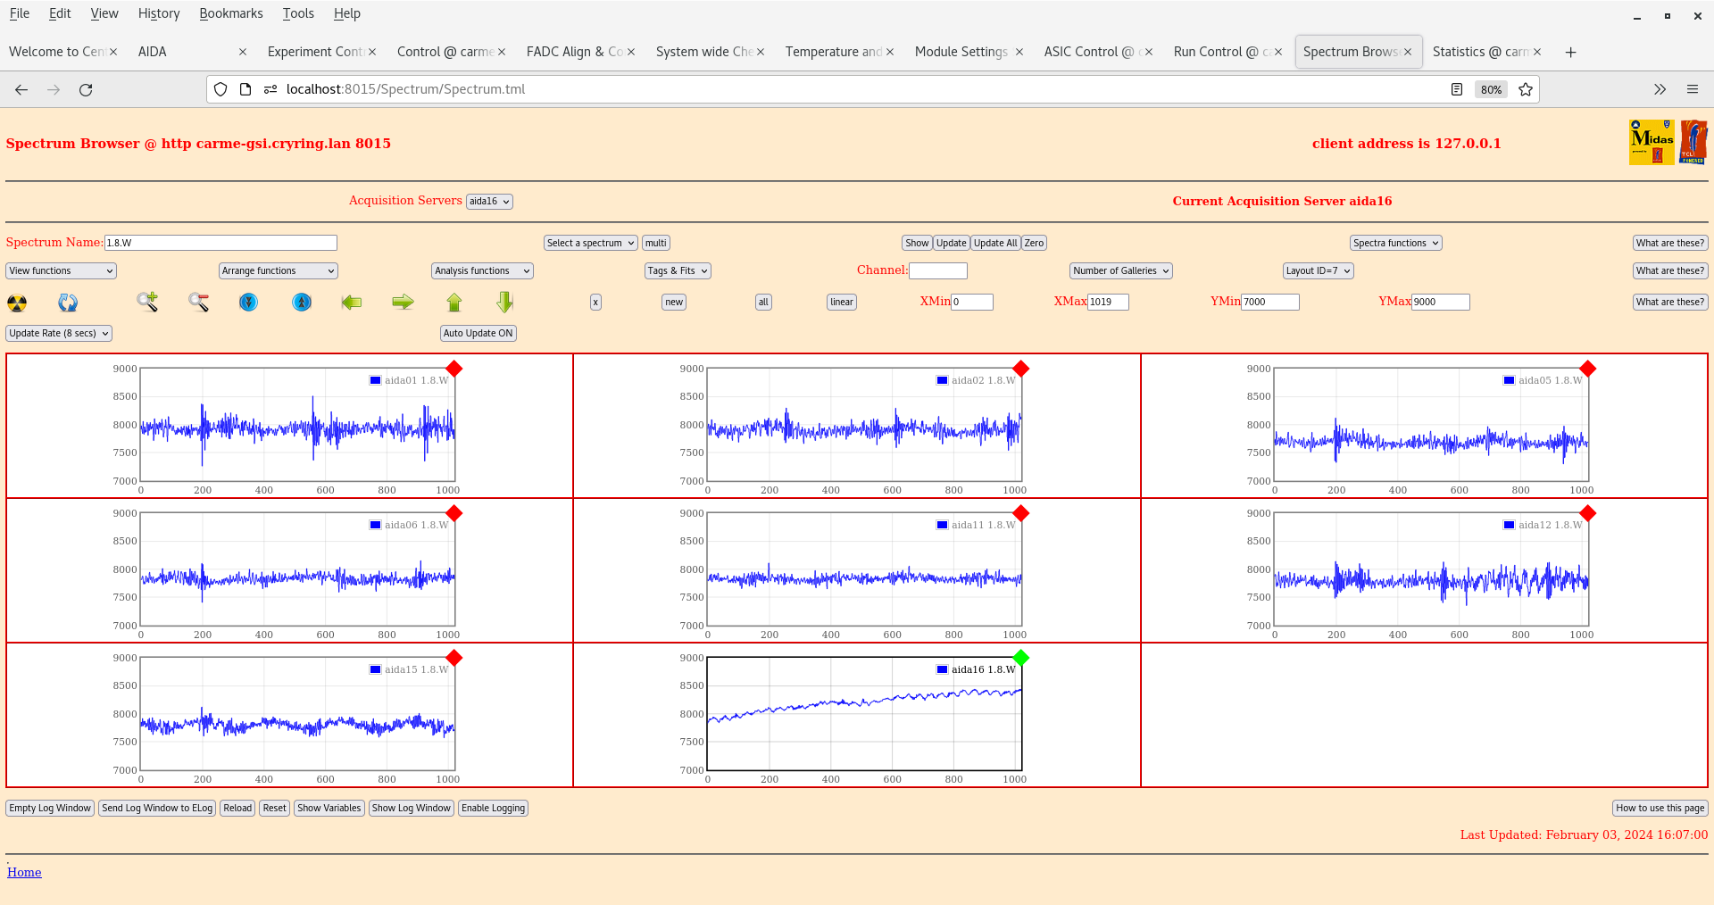This screenshot has width=1714, height=905.
Task: Click the green right arrow icon
Action: pos(403,303)
